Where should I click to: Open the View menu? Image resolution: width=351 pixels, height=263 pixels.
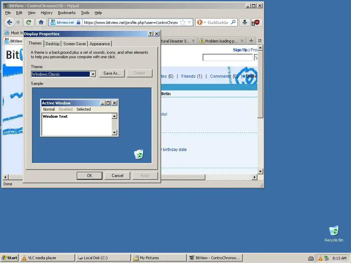pyautogui.click(x=32, y=13)
